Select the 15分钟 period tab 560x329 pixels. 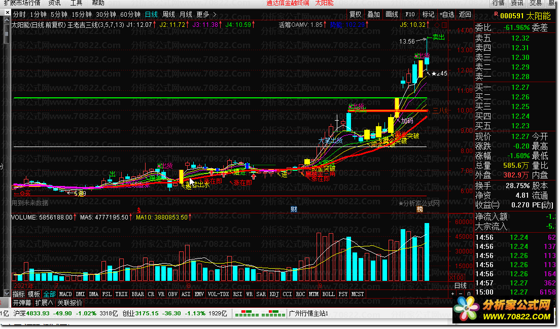click(x=82, y=15)
